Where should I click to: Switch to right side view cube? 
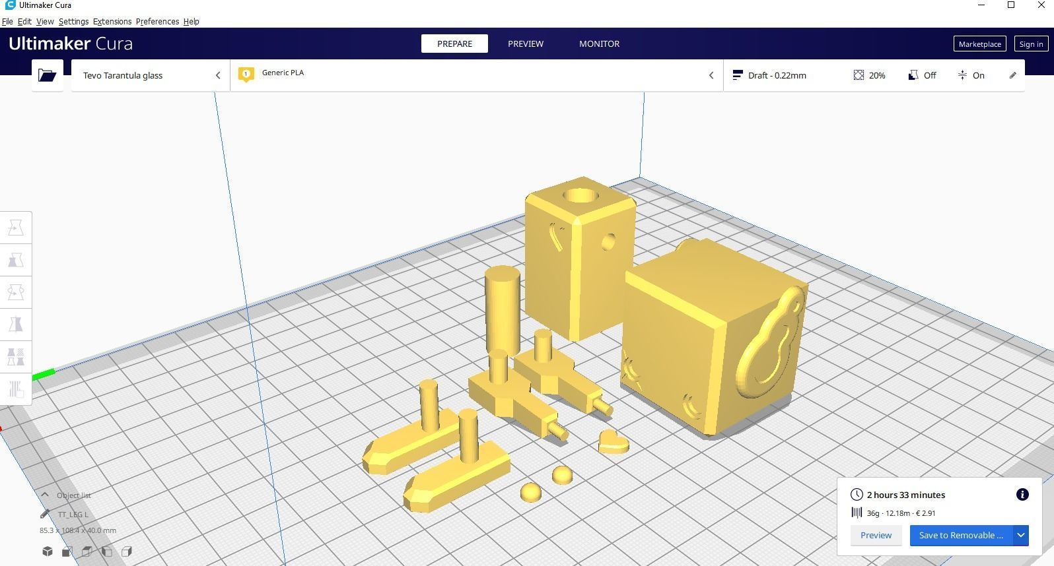[127, 551]
